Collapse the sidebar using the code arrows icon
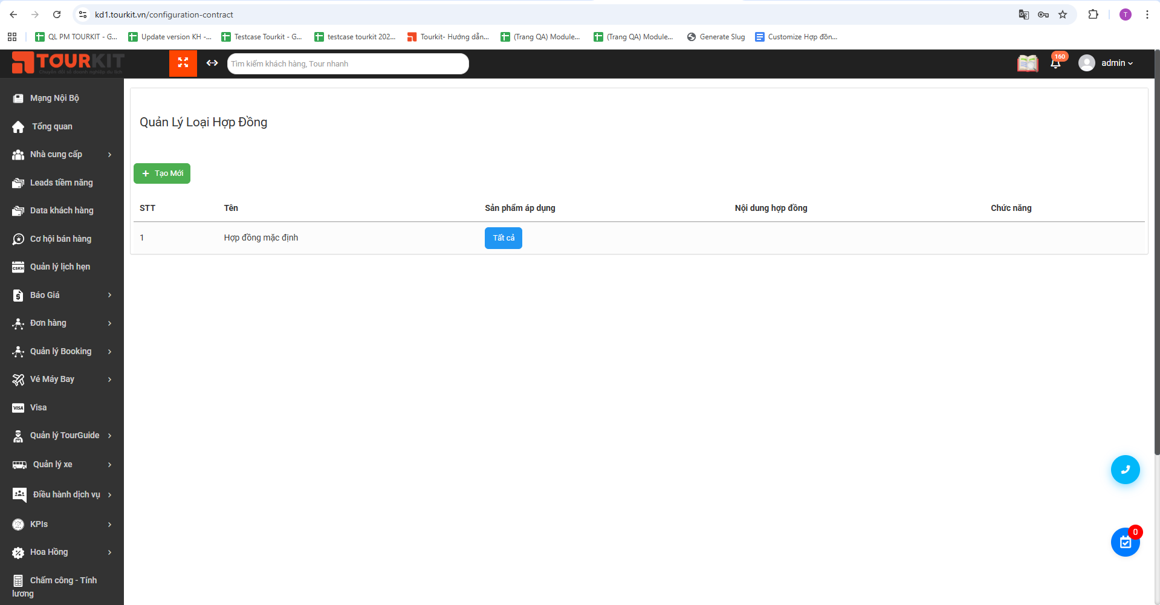This screenshot has height=605, width=1160. tap(212, 63)
